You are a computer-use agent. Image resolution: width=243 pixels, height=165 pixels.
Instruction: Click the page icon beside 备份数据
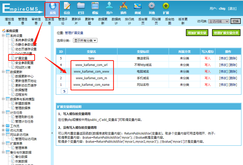(x=13, y=157)
